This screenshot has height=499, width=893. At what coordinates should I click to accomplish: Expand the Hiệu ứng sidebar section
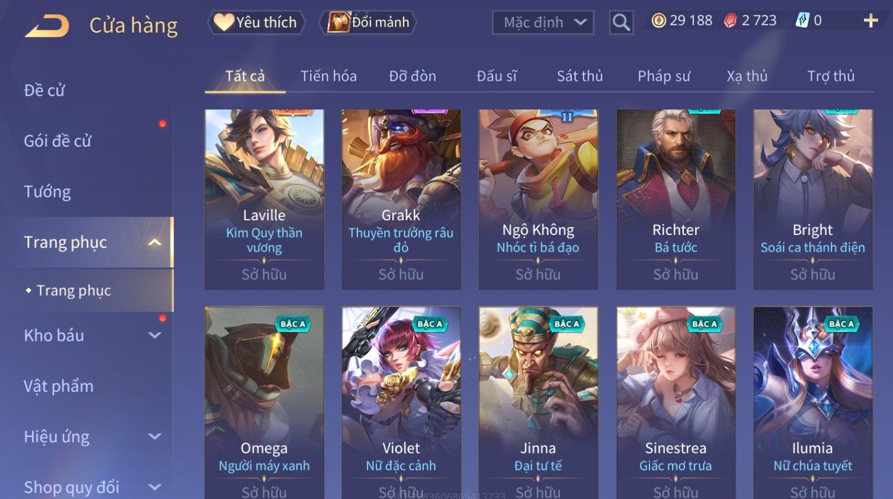point(155,436)
